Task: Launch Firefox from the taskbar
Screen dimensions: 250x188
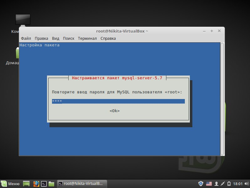Action: tap(36, 184)
